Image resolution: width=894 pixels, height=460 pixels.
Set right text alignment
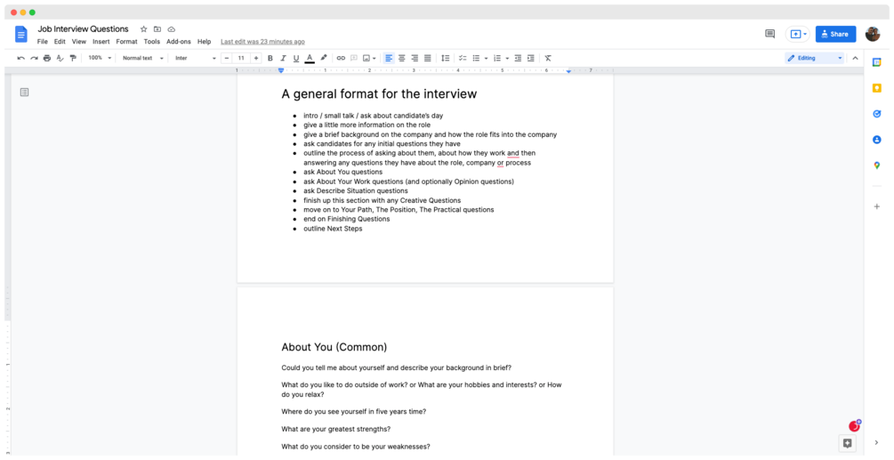click(415, 58)
